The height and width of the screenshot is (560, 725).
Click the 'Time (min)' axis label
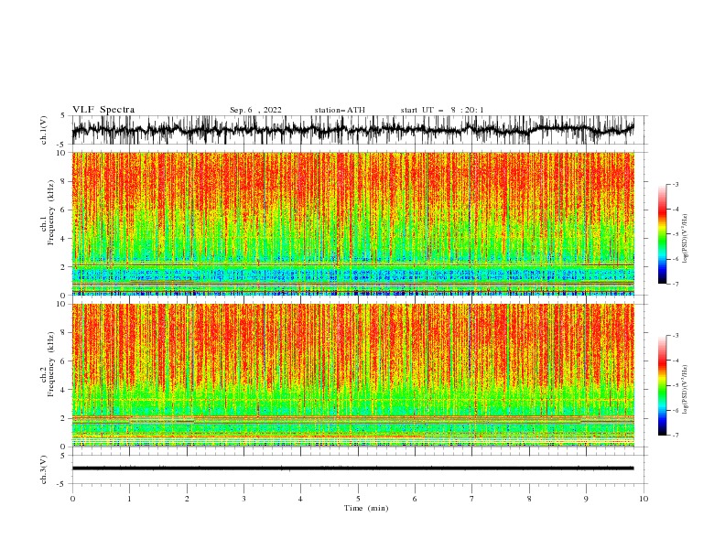[366, 508]
